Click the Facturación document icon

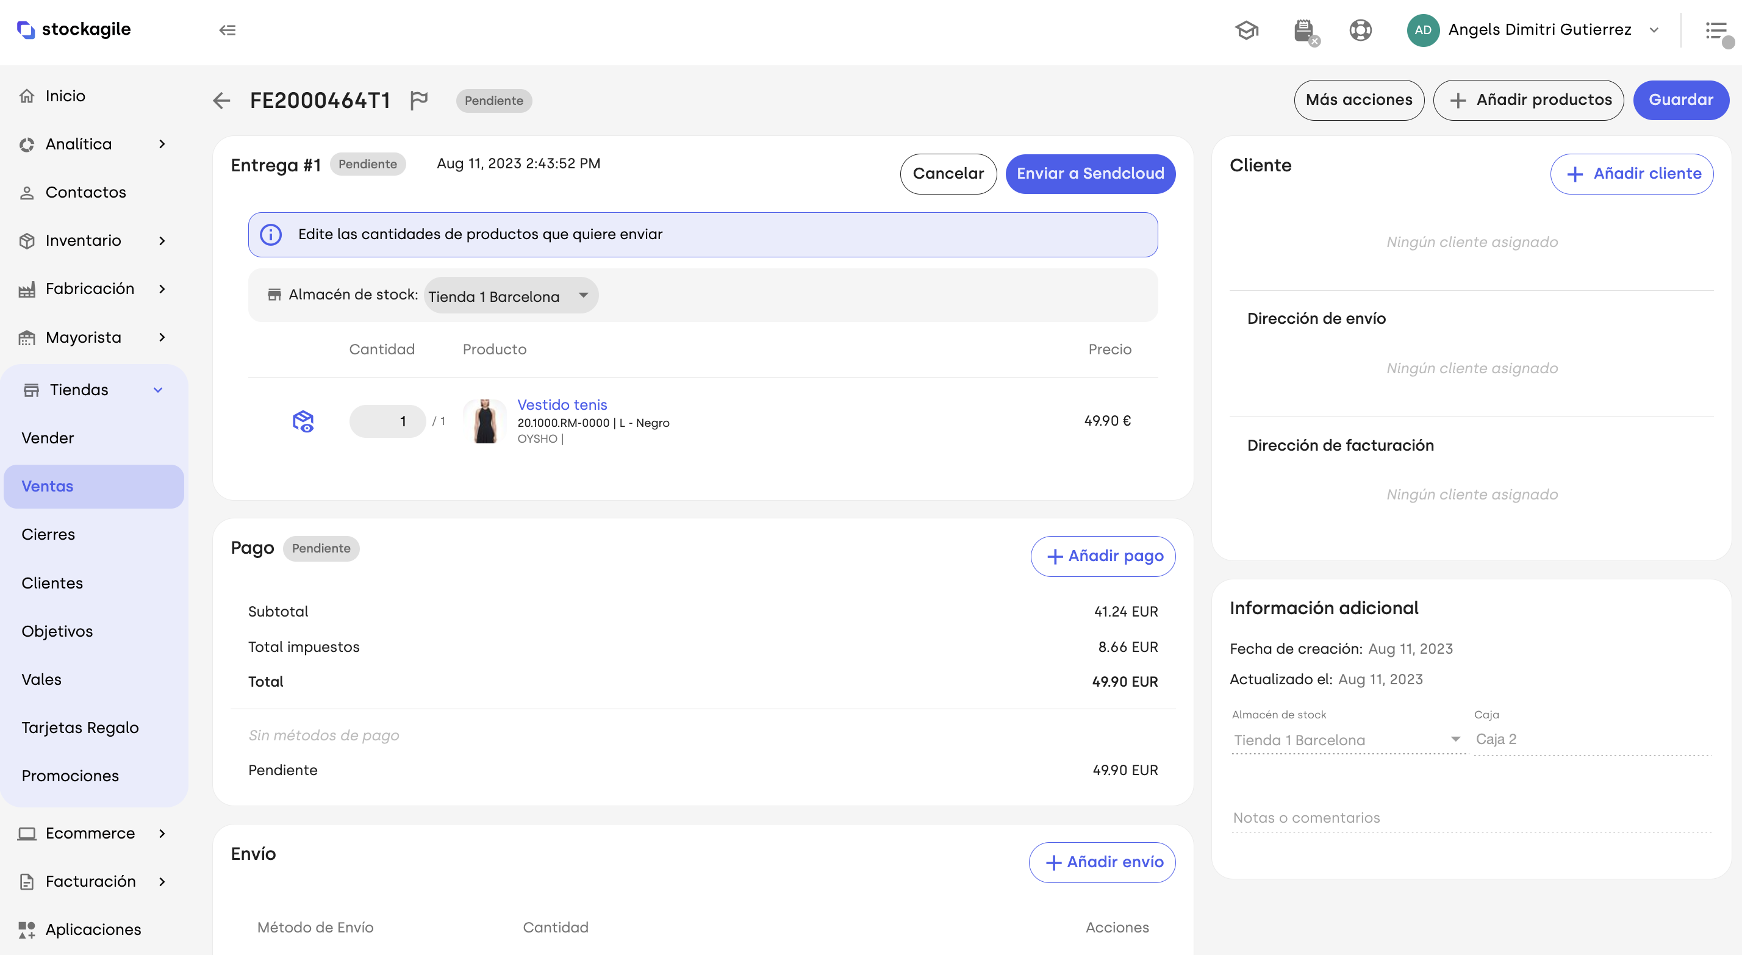(x=27, y=881)
